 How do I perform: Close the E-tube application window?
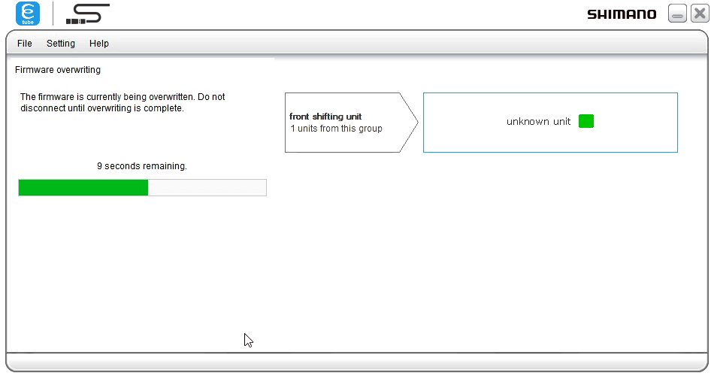click(699, 14)
